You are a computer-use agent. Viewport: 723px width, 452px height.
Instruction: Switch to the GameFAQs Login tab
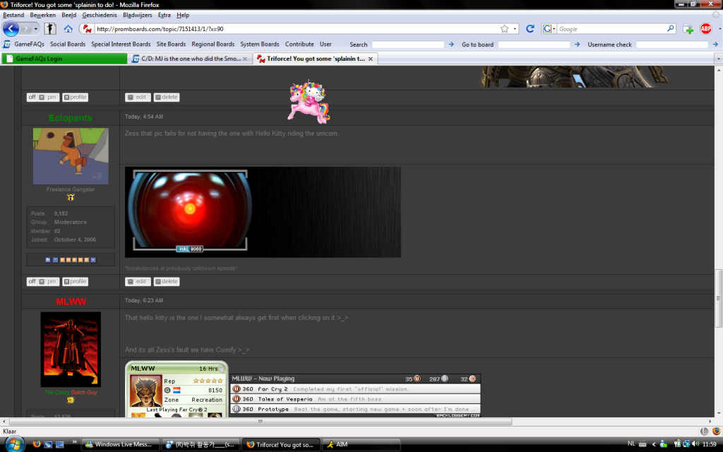[x=64, y=59]
